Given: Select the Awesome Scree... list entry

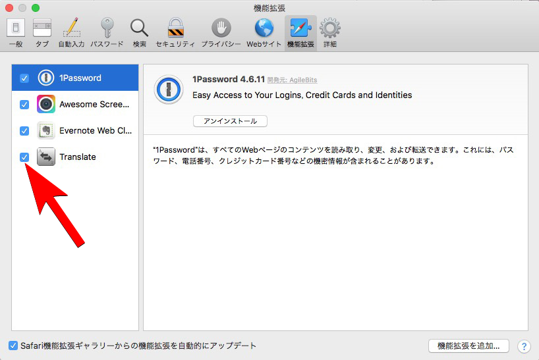Looking at the screenshot, I should [x=75, y=104].
